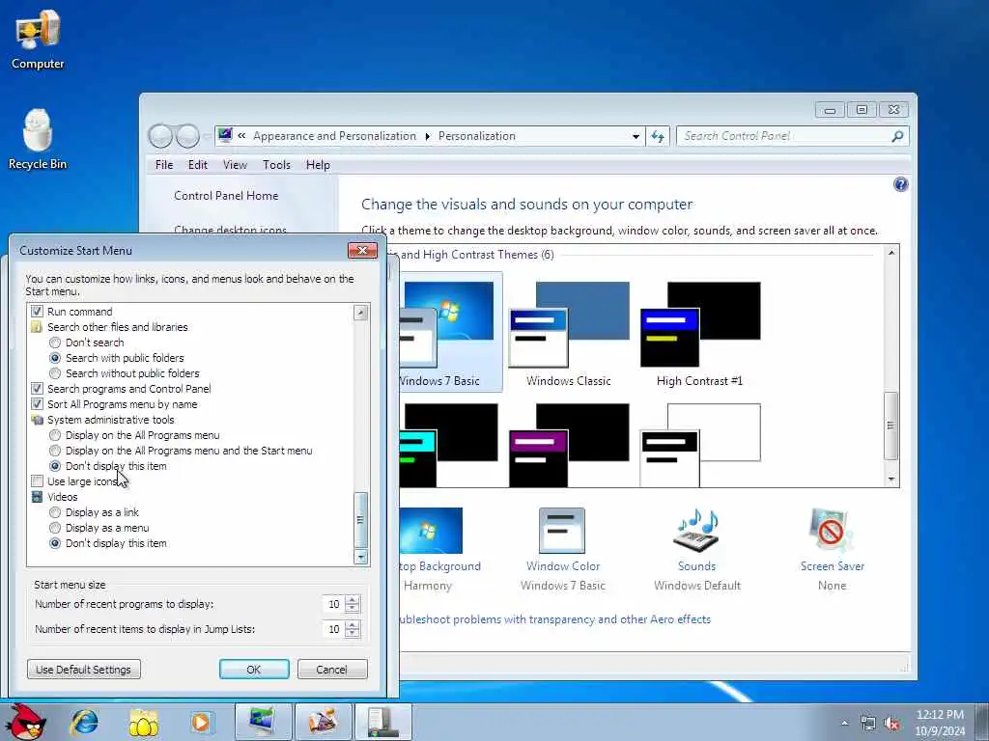This screenshot has width=989, height=741.
Task: Open the Computer desktop icon
Action: [x=38, y=40]
